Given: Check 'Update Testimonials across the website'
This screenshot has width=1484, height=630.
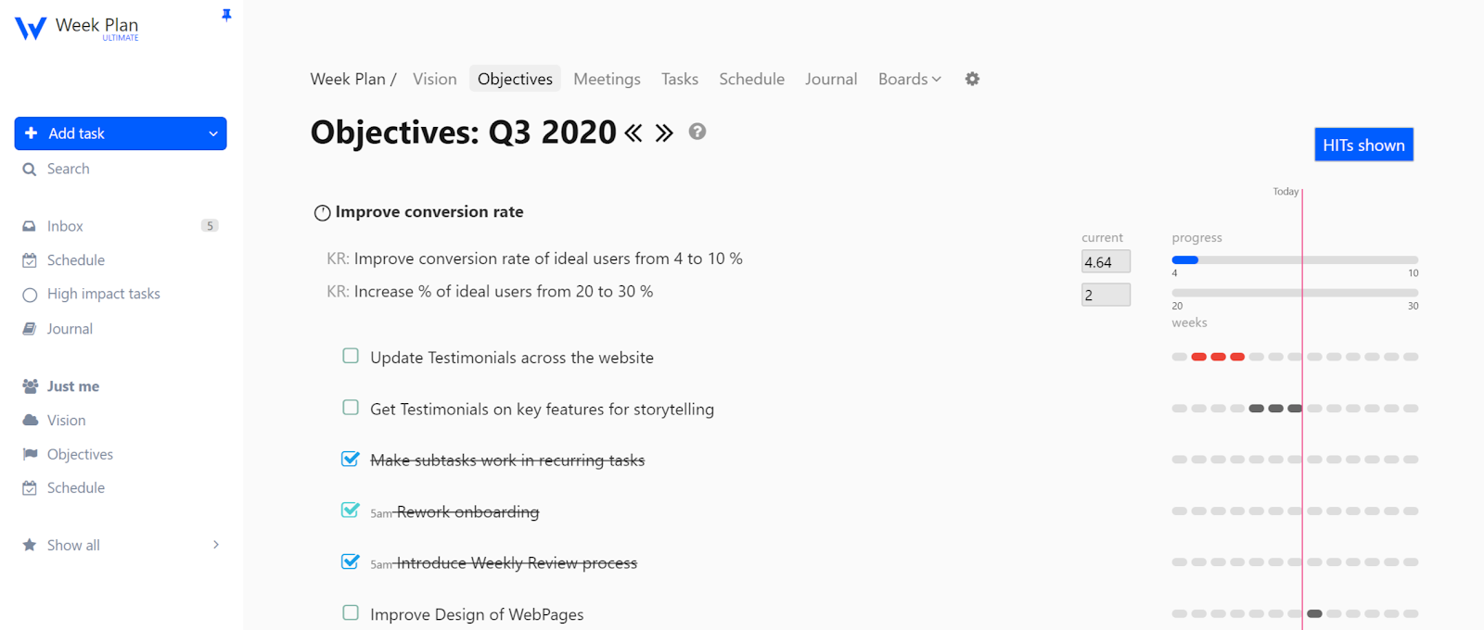Looking at the screenshot, I should (x=351, y=356).
